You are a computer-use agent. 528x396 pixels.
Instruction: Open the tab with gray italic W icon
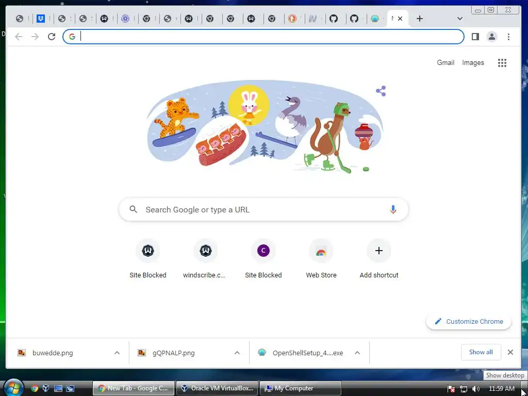[313, 19]
